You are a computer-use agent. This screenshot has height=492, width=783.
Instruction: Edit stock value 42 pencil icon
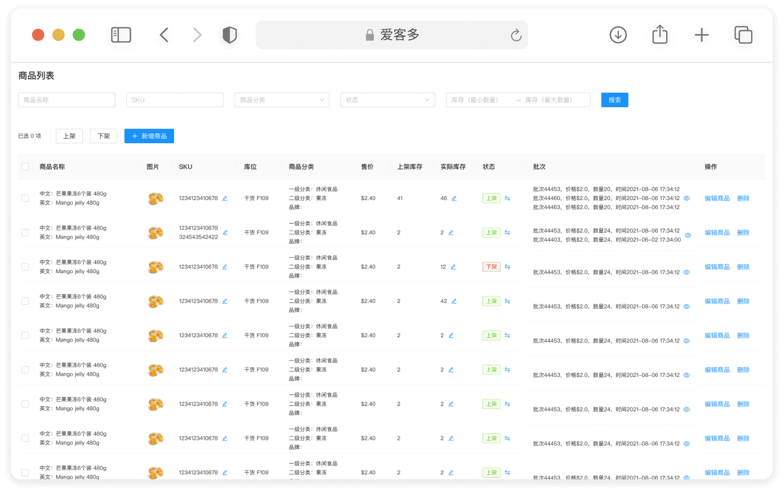click(454, 301)
